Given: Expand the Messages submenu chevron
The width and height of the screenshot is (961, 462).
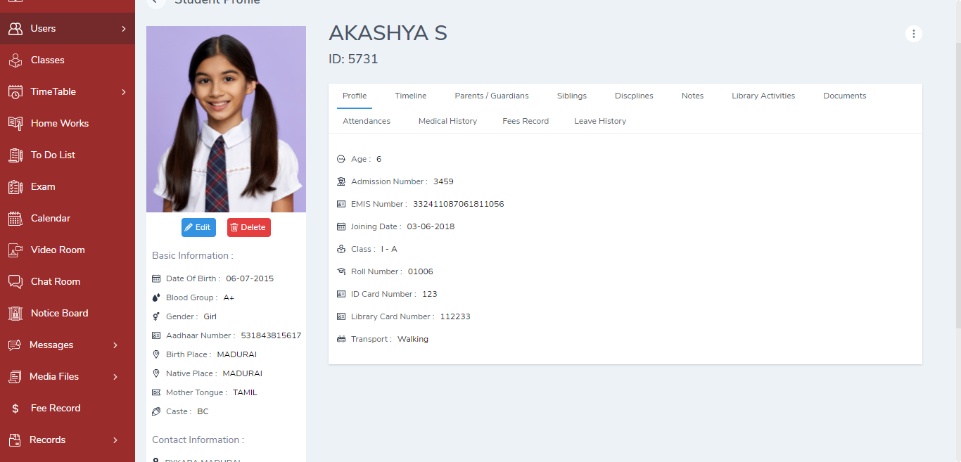Looking at the screenshot, I should 116,345.
